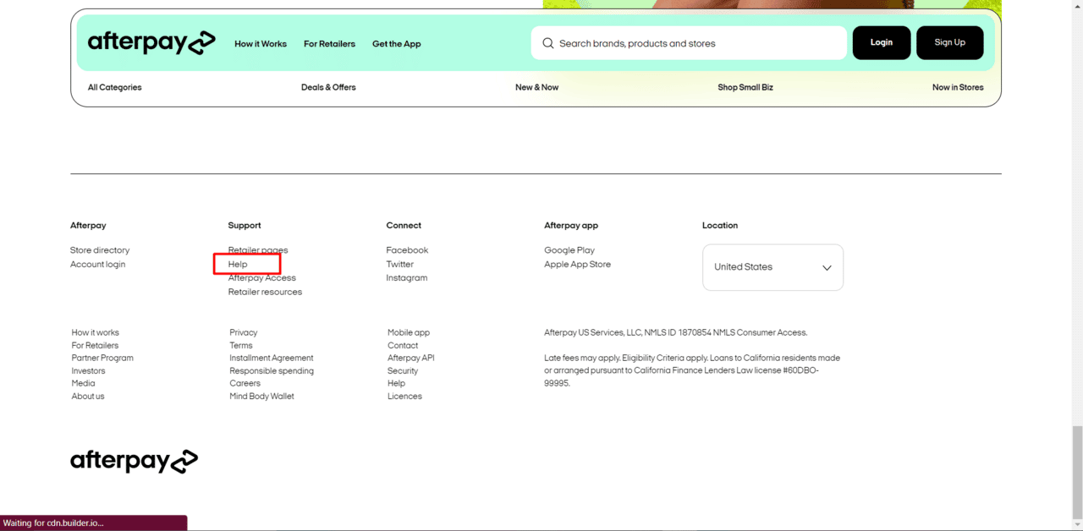Viewport: 1083px width, 531px height.
Task: Open the Instagram link
Action: (x=407, y=278)
